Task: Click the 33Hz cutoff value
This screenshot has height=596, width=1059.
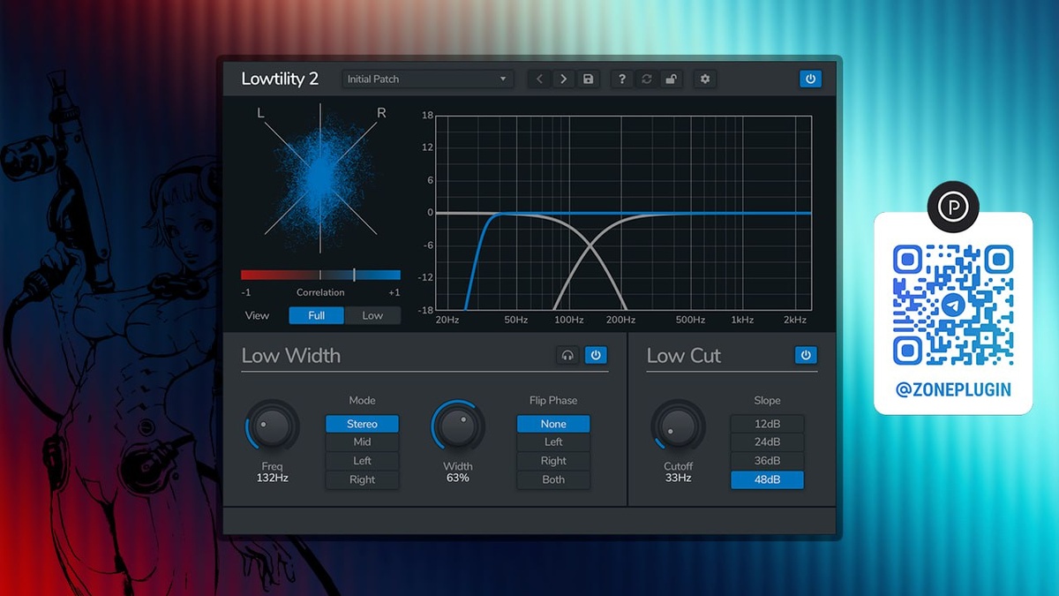Action: click(x=678, y=478)
